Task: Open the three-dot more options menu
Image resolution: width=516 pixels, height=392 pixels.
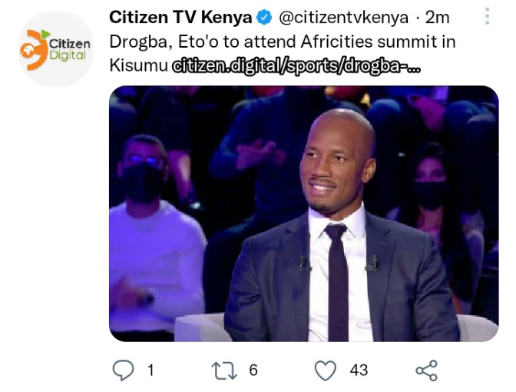Action: 488,16
